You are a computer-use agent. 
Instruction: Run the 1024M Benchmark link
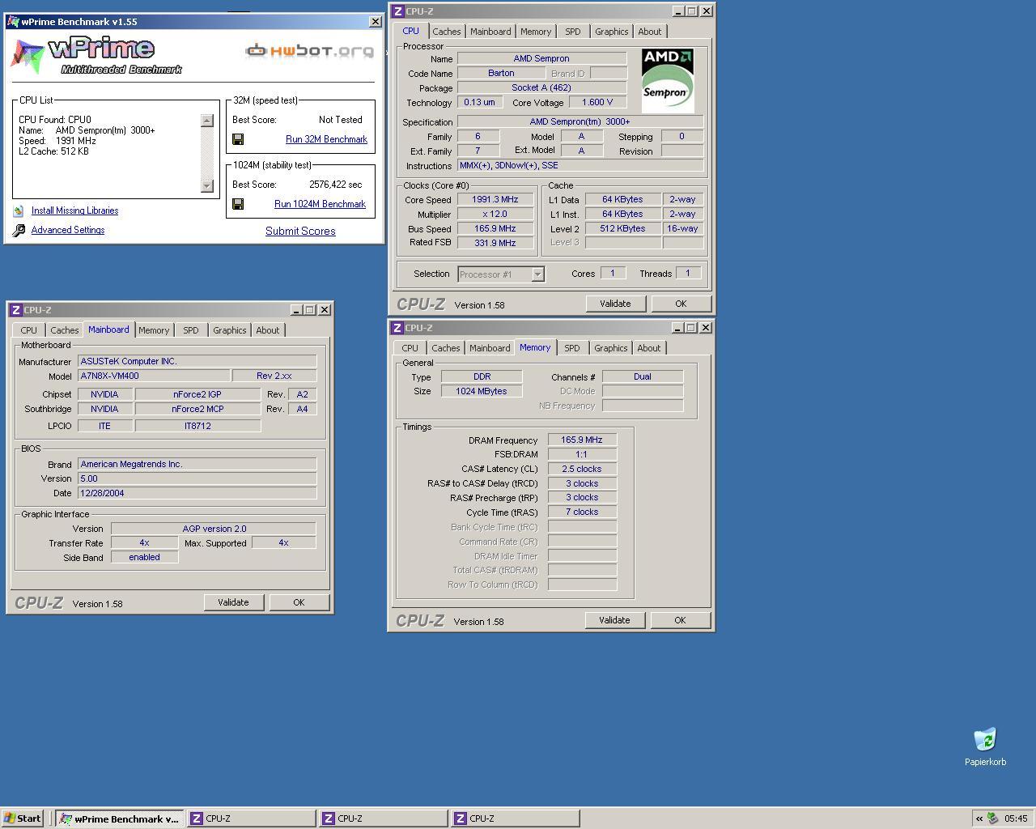(320, 204)
